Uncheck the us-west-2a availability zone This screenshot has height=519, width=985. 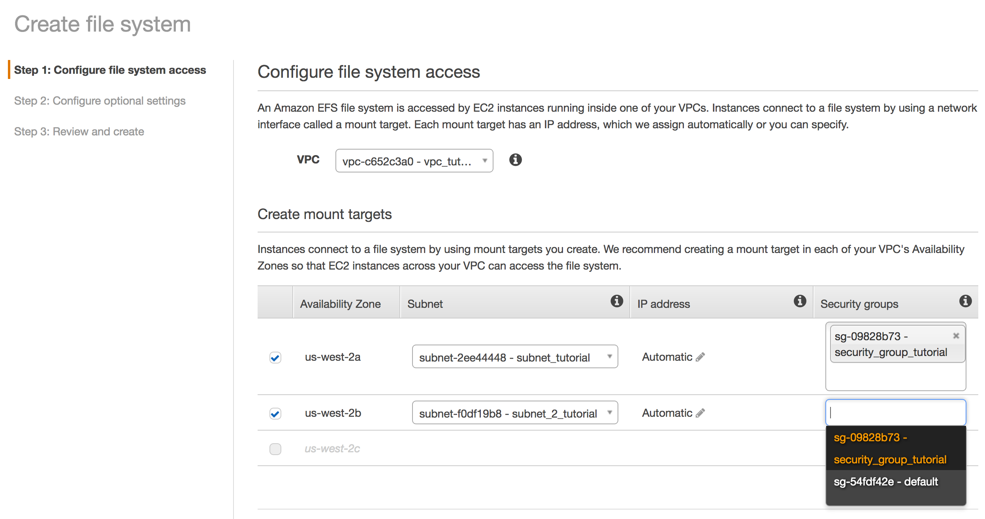[275, 358]
